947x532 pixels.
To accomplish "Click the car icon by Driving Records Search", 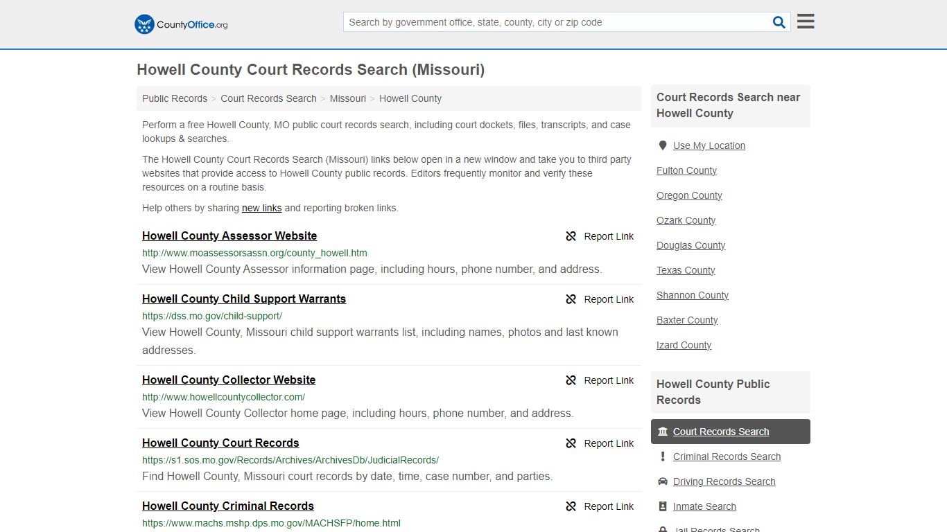I will pos(663,481).
